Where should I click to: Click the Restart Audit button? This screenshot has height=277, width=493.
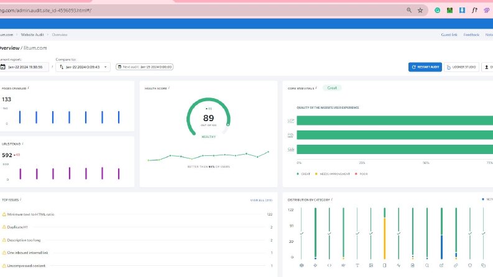click(x=425, y=67)
